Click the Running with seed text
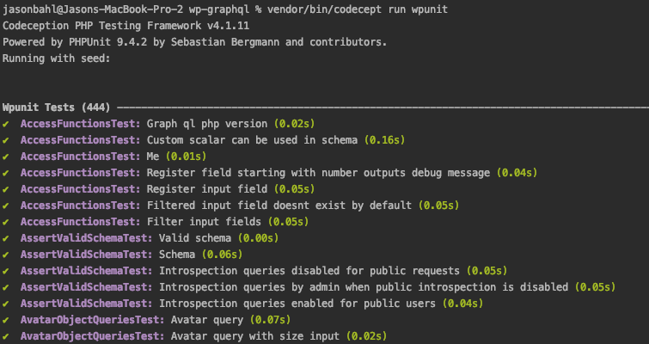The width and height of the screenshot is (649, 344). 56,58
